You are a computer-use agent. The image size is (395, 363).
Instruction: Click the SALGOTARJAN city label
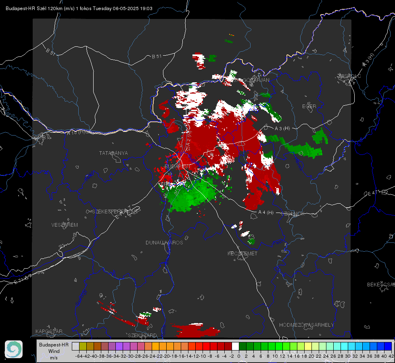251,80
